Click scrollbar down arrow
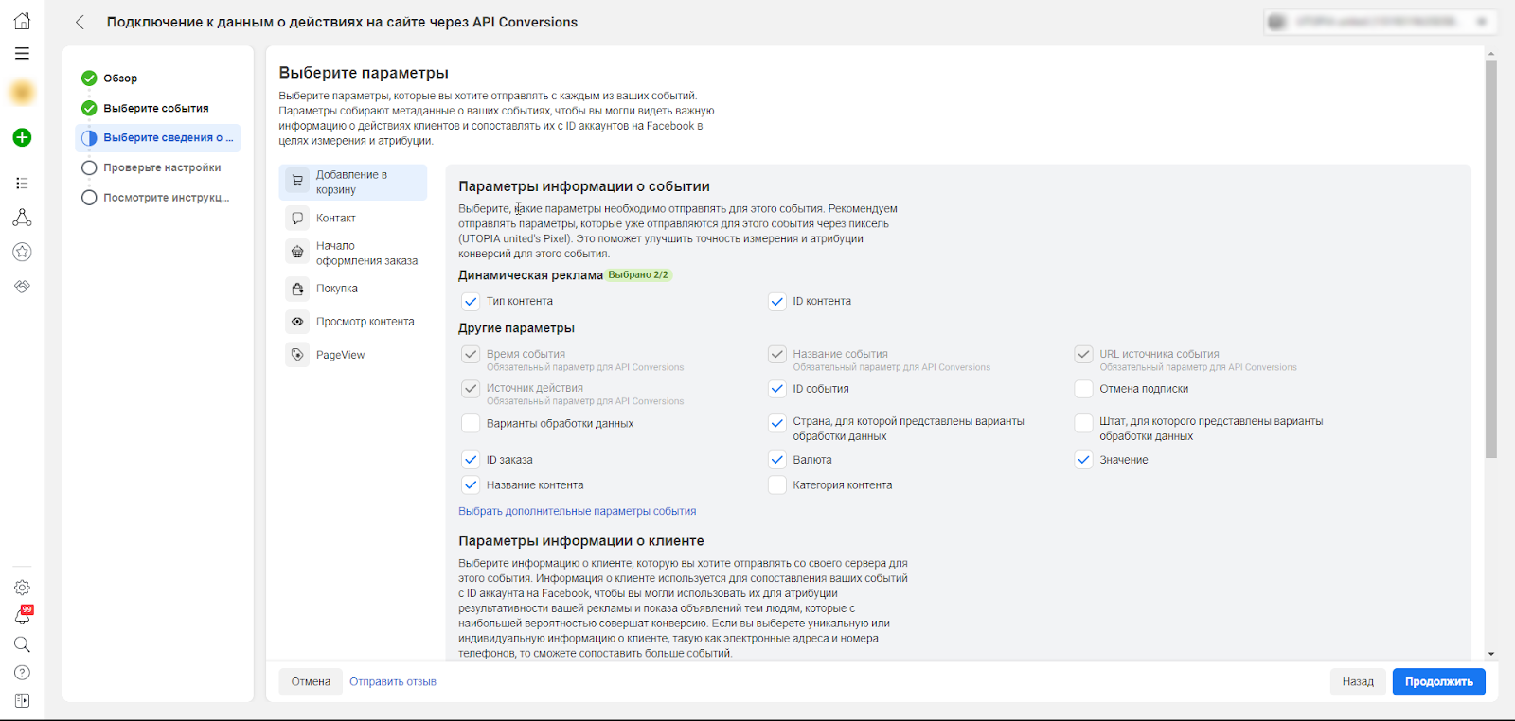Viewport: 1515px width, 721px height. (1491, 654)
